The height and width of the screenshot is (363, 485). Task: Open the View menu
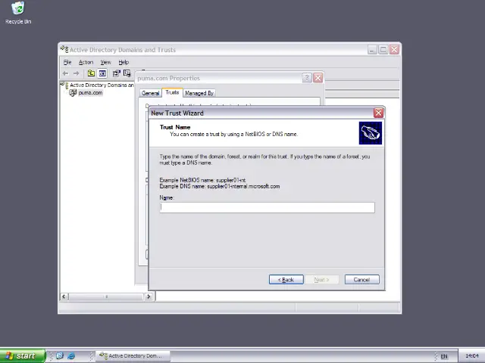point(105,62)
